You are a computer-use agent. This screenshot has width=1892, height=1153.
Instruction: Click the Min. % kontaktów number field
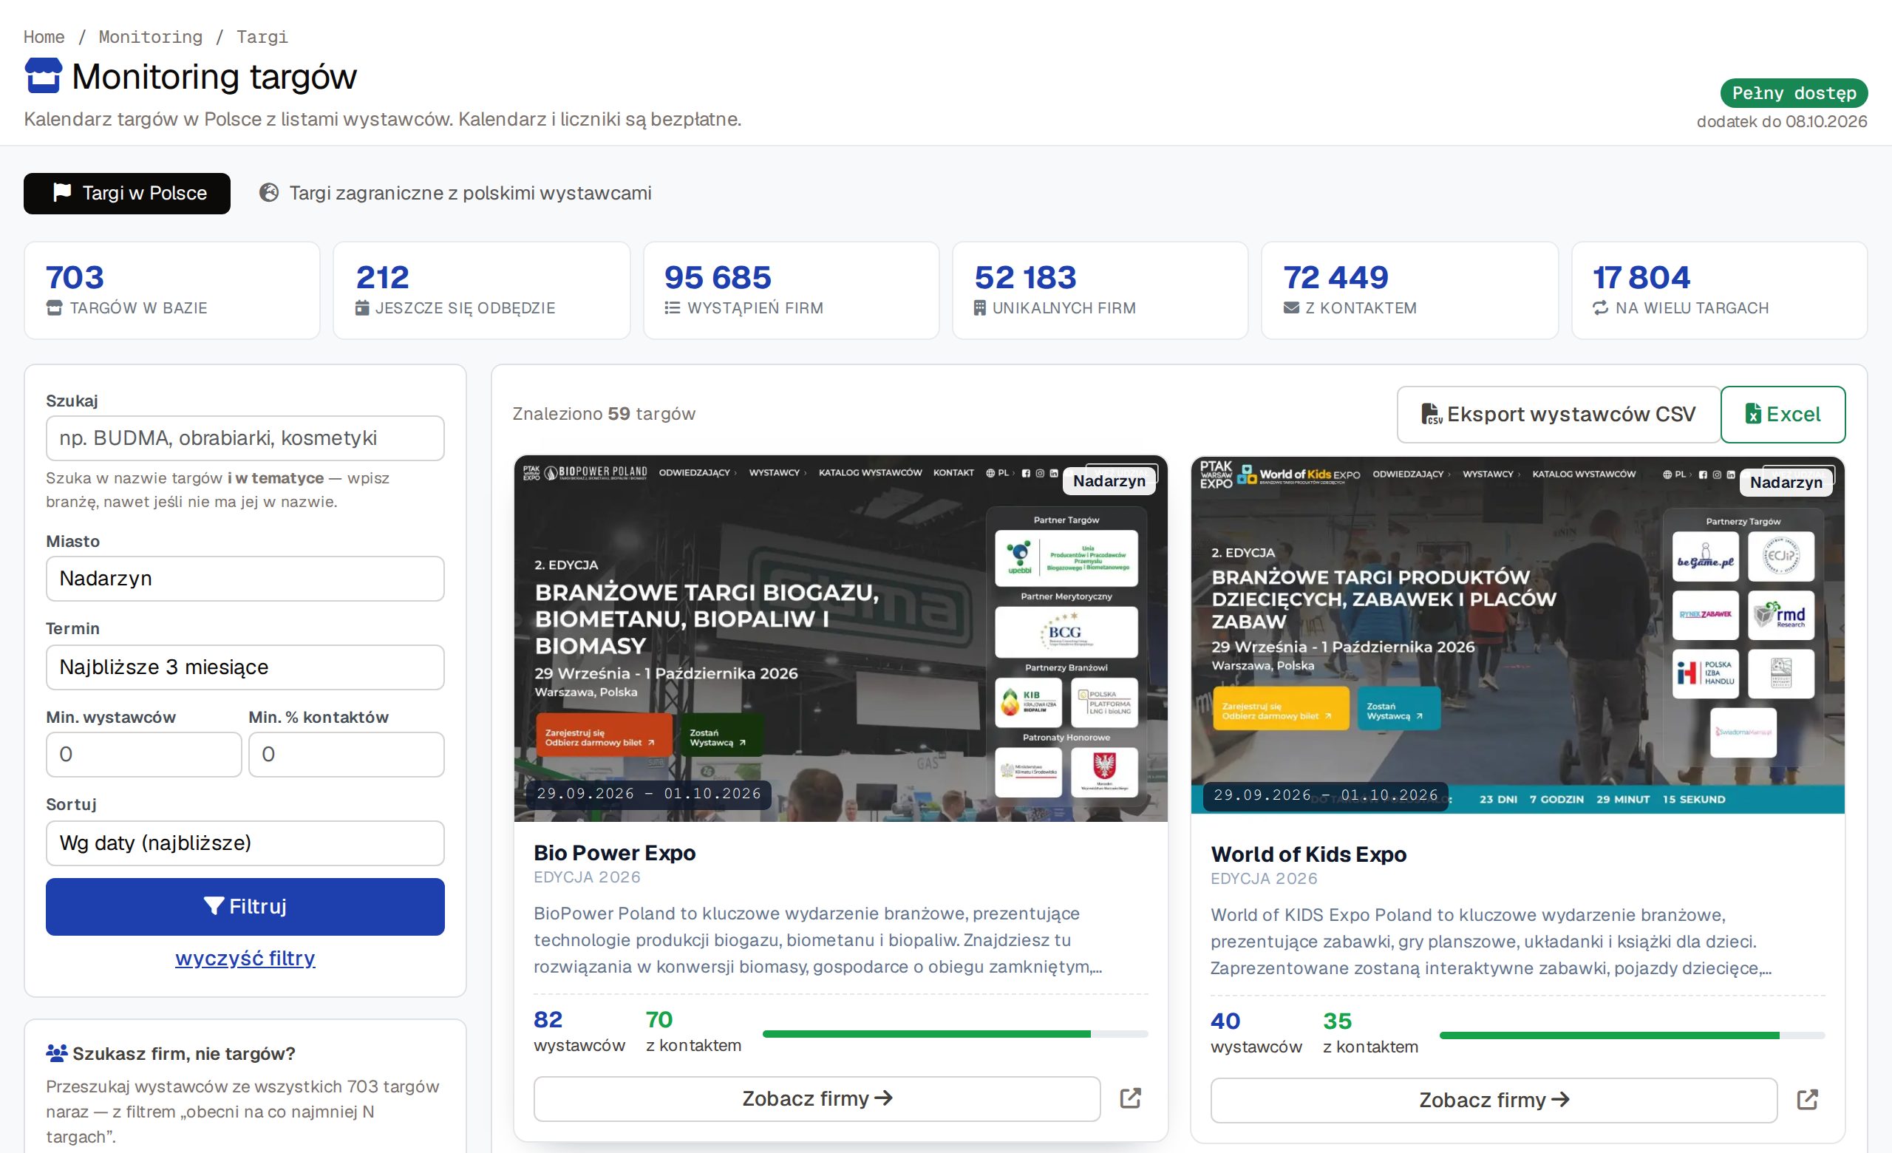pyautogui.click(x=347, y=755)
